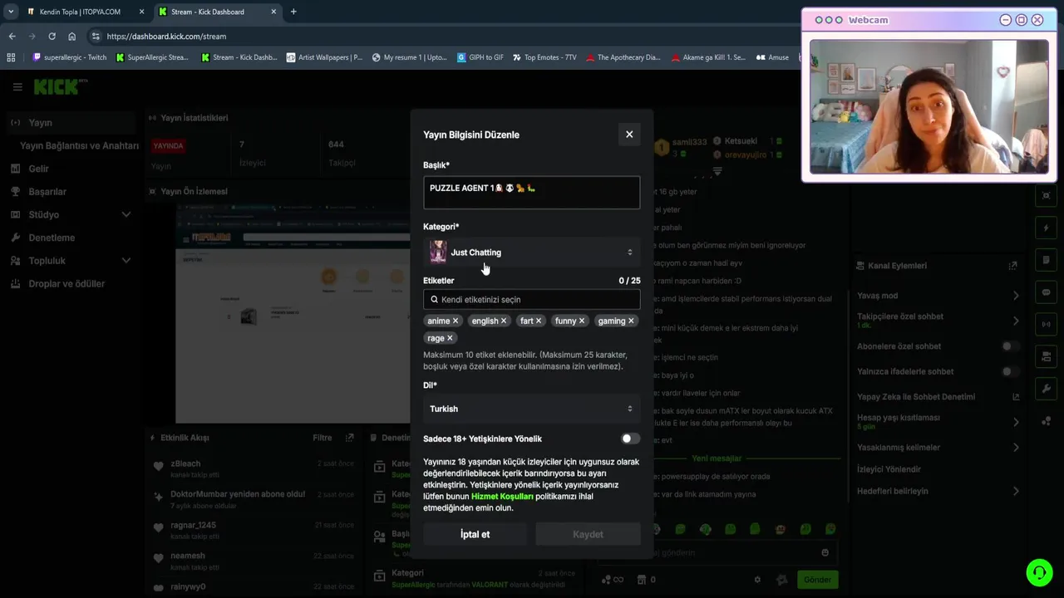Remove the fart tag
1064x598 pixels.
tap(539, 321)
